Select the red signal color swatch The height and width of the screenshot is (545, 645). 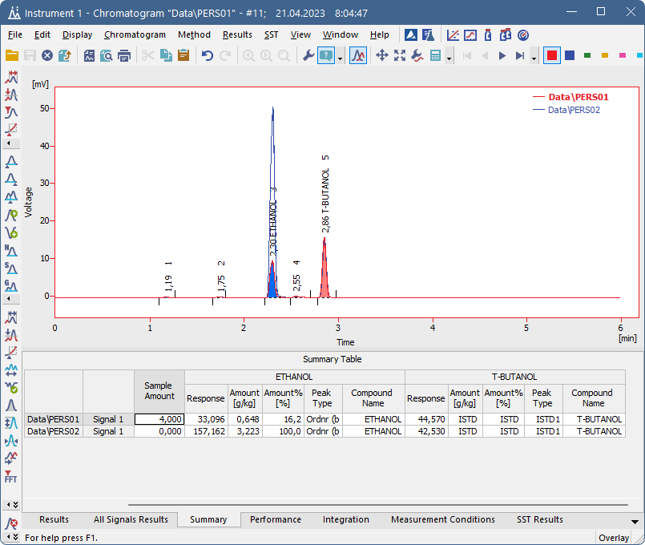point(552,55)
